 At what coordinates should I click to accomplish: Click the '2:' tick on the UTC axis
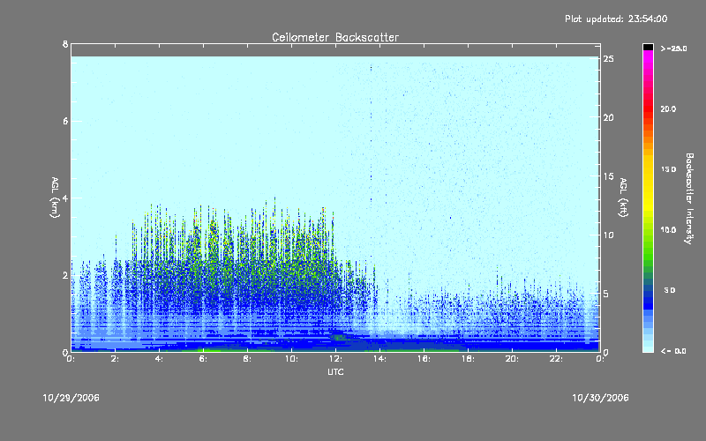point(115,359)
